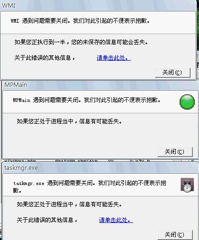Select the WMI dialog title bar
The width and height of the screenshot is (199, 240).
click(98, 6)
